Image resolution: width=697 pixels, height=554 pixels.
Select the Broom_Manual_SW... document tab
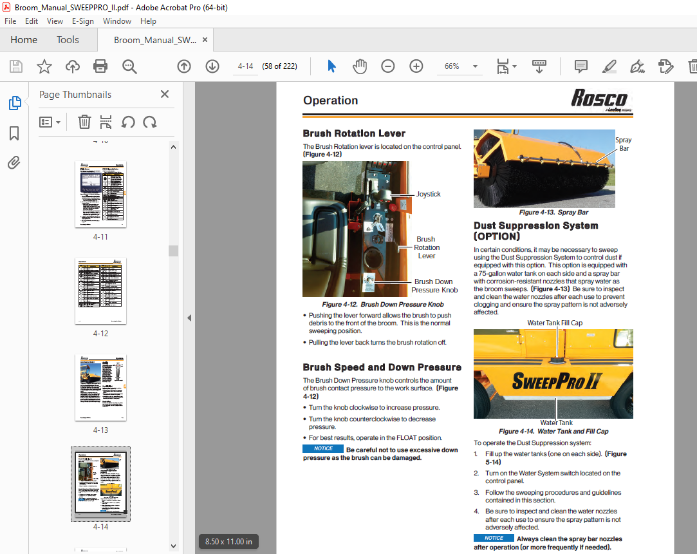(154, 40)
